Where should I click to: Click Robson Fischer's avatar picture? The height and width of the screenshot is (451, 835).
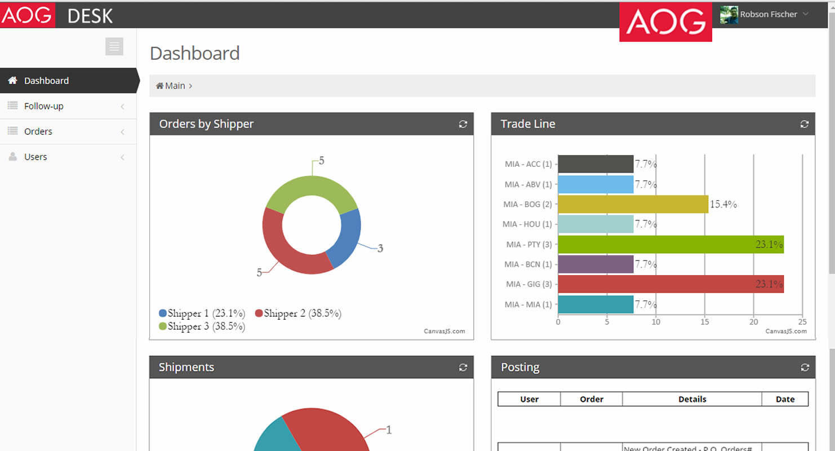729,15
